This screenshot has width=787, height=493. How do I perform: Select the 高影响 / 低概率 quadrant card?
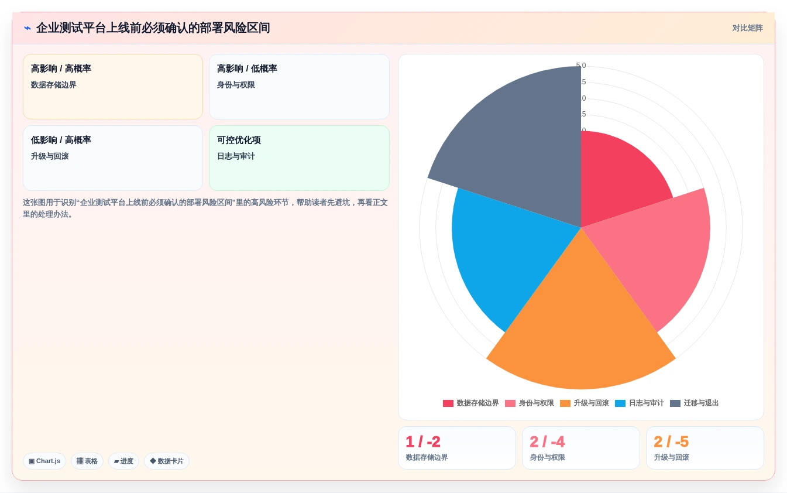pos(299,87)
